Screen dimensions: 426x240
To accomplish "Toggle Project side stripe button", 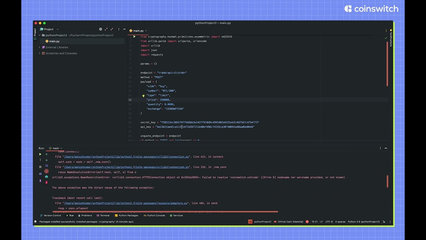I will [x=35, y=33].
